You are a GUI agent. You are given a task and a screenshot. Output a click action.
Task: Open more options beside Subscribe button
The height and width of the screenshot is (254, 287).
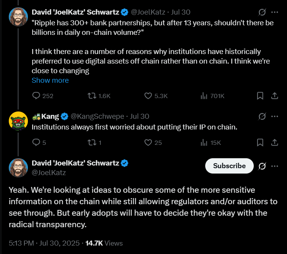click(x=274, y=166)
